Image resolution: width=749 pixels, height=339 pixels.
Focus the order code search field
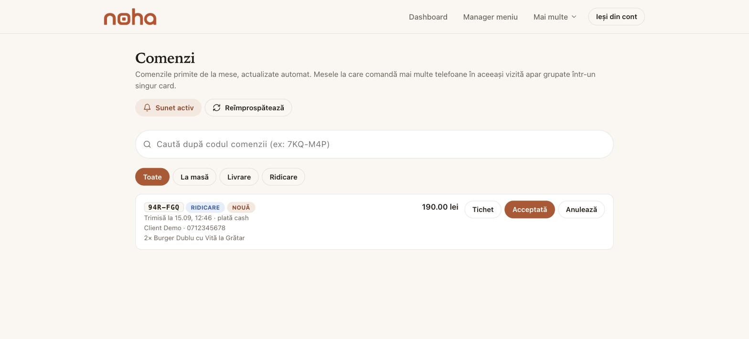[374, 144]
